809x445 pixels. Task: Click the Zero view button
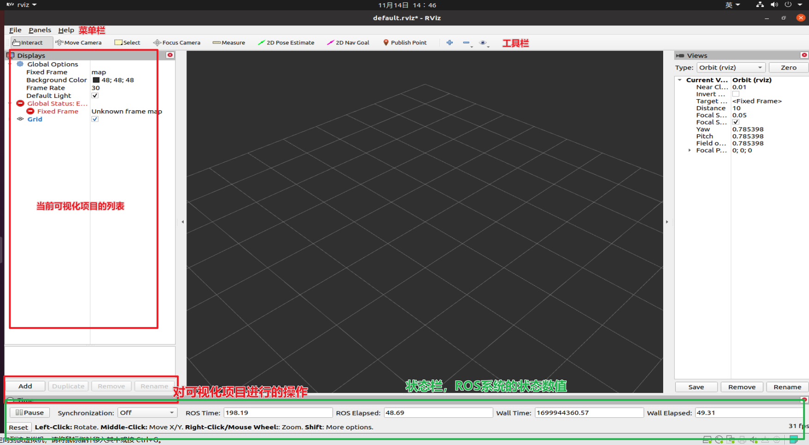tap(789, 67)
